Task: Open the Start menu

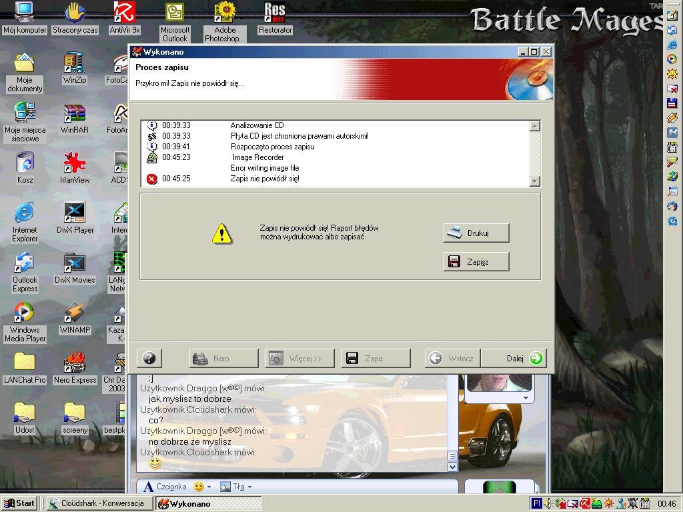Action: [x=19, y=504]
